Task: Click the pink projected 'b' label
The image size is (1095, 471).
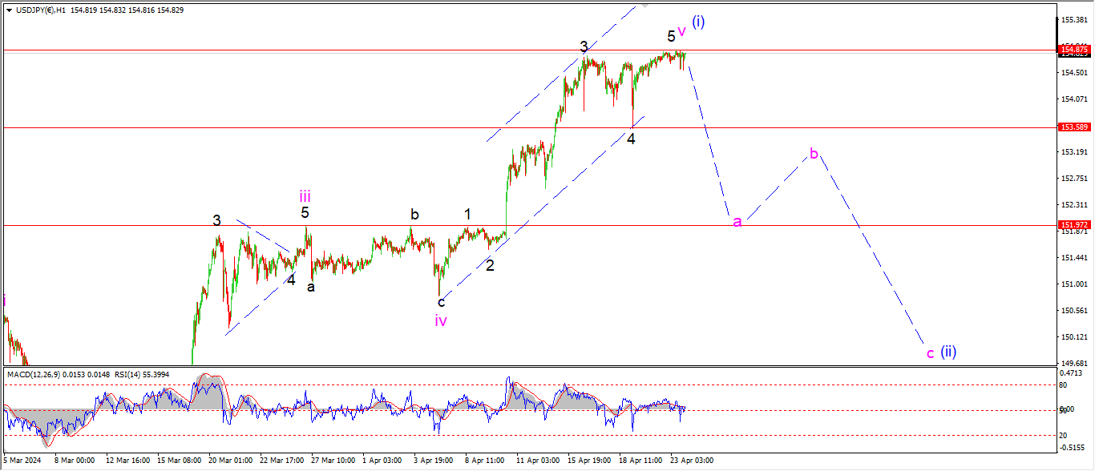Action: 814,153
